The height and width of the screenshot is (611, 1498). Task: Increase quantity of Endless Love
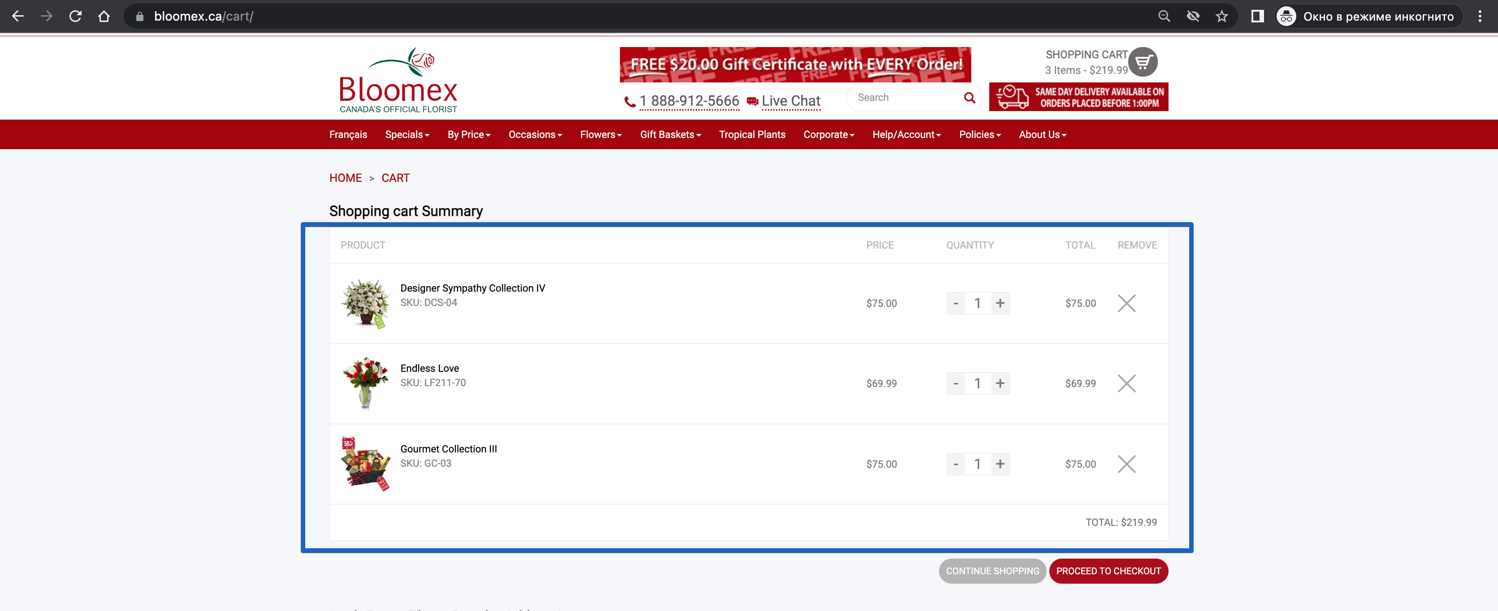point(1000,383)
